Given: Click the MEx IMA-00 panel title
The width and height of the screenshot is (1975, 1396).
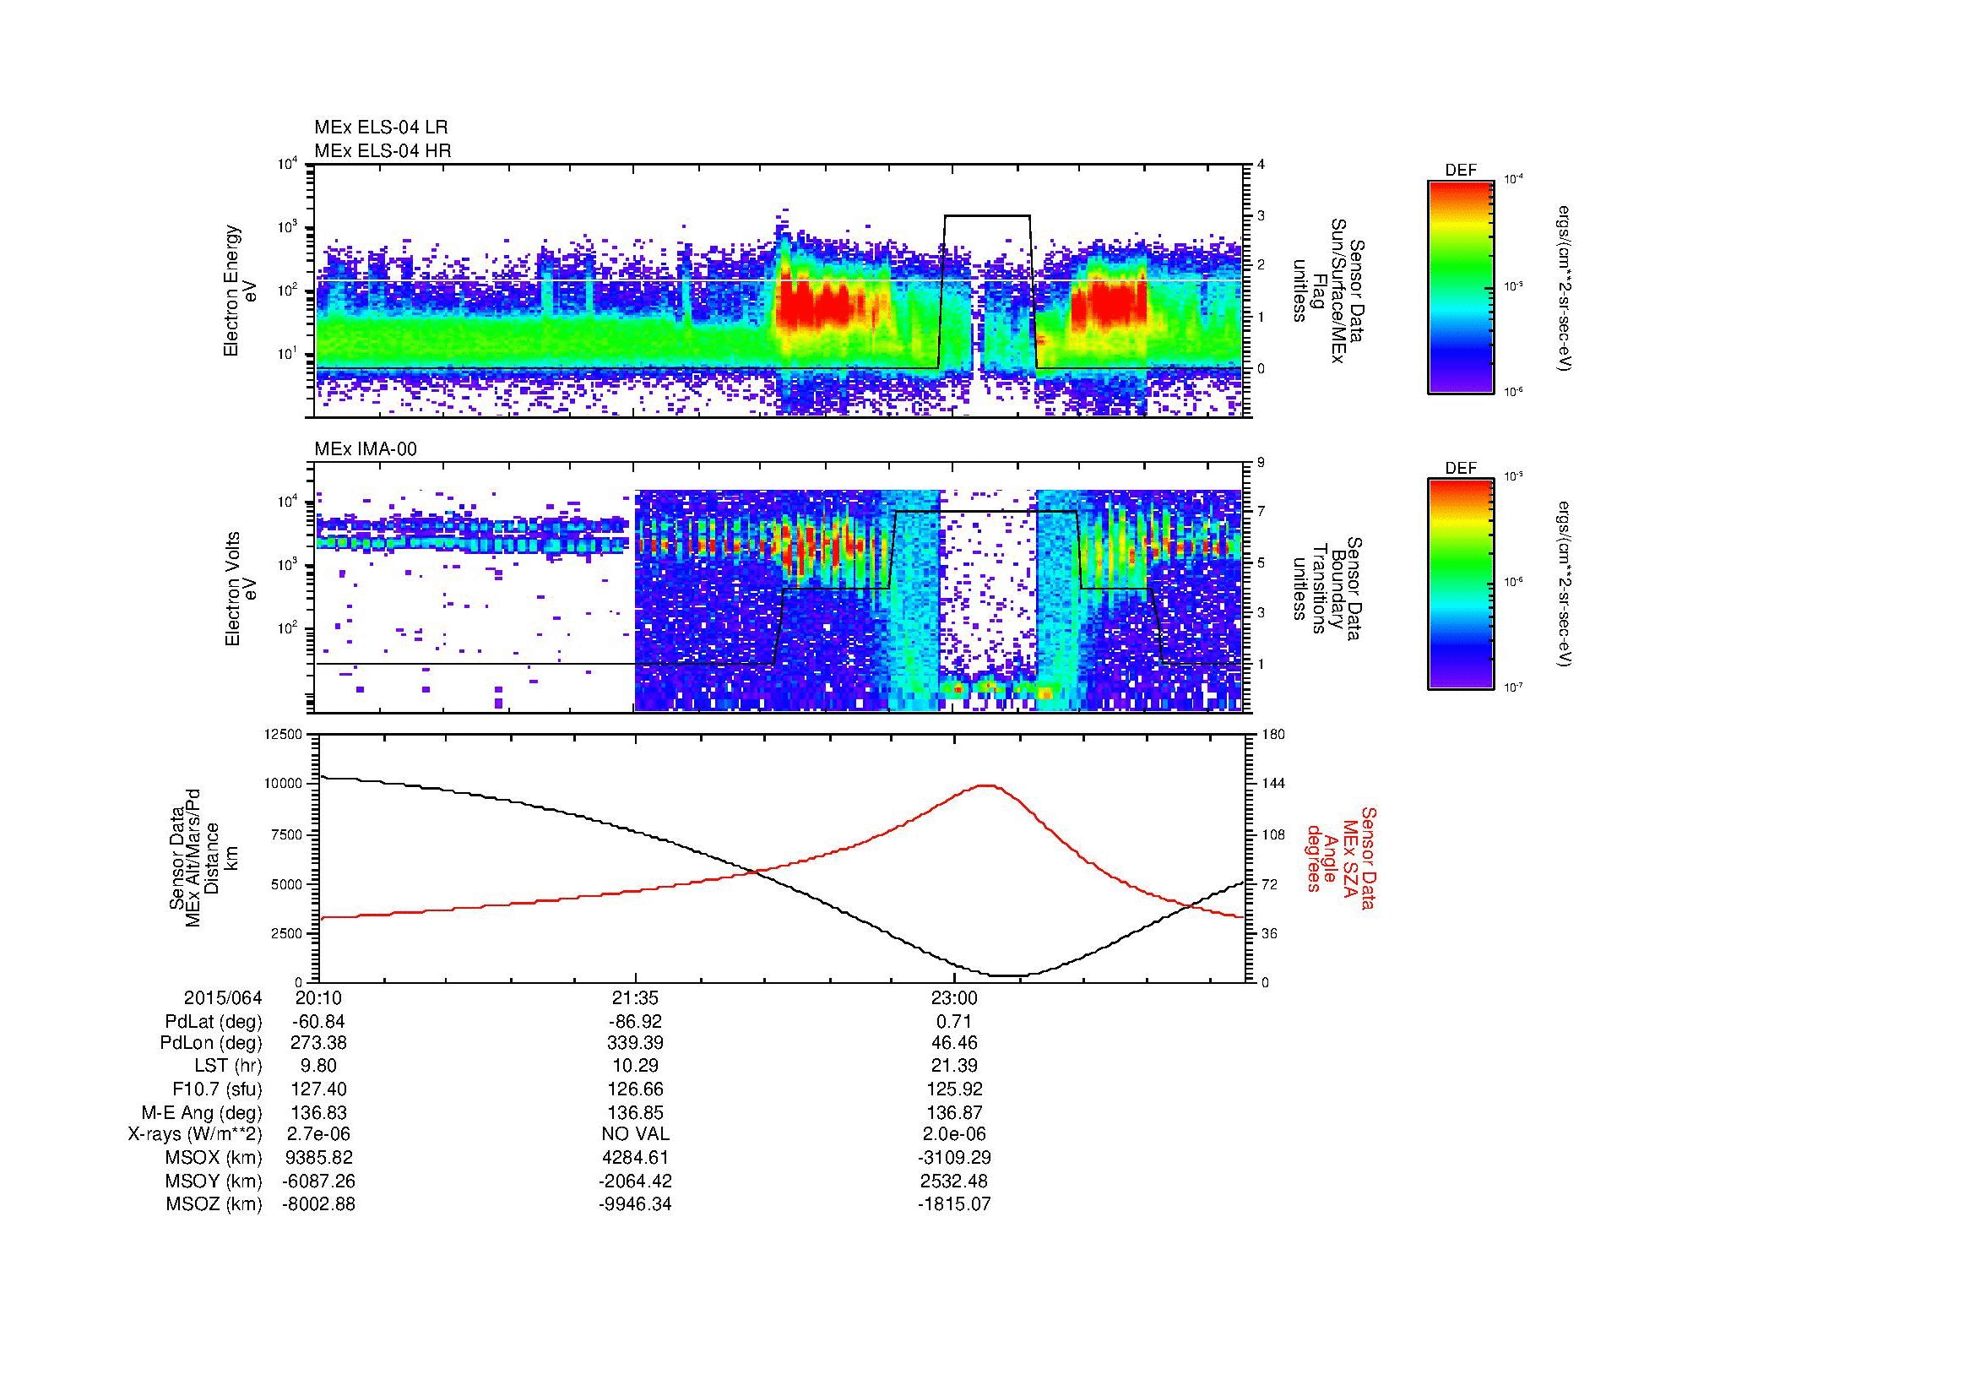Looking at the screenshot, I should coord(366,449).
